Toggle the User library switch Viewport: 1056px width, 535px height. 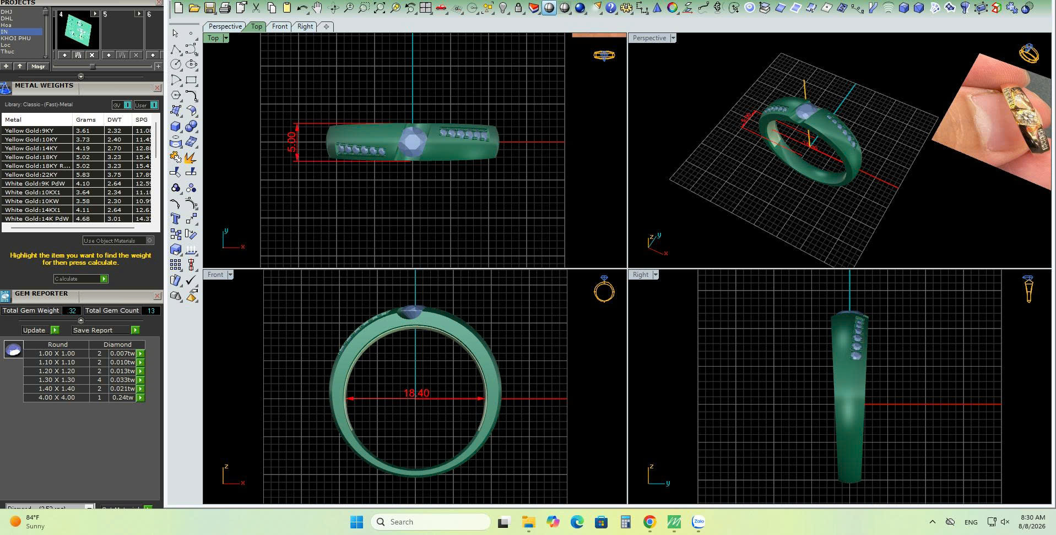point(146,105)
